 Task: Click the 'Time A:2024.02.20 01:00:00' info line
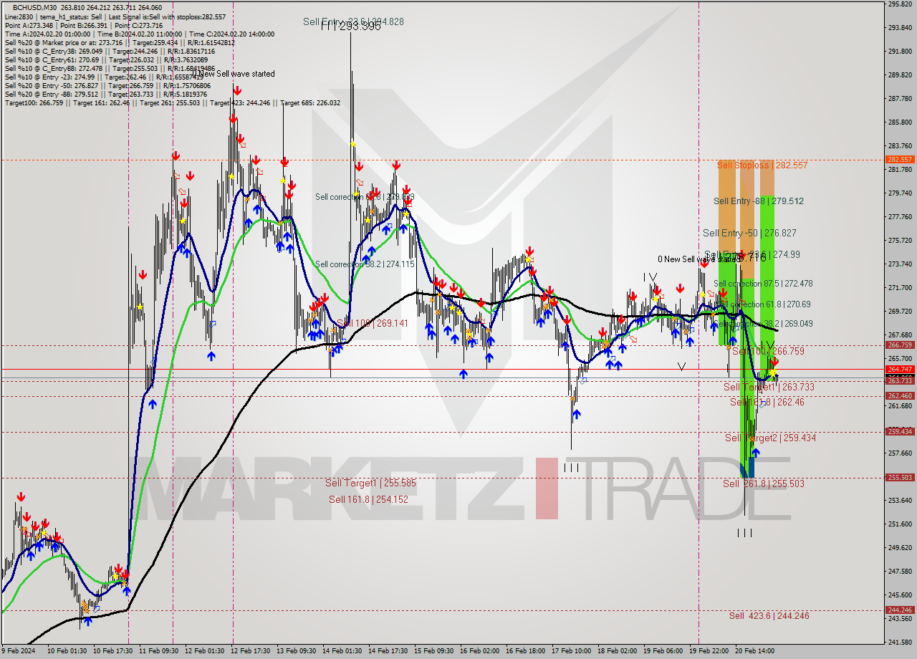pos(139,34)
